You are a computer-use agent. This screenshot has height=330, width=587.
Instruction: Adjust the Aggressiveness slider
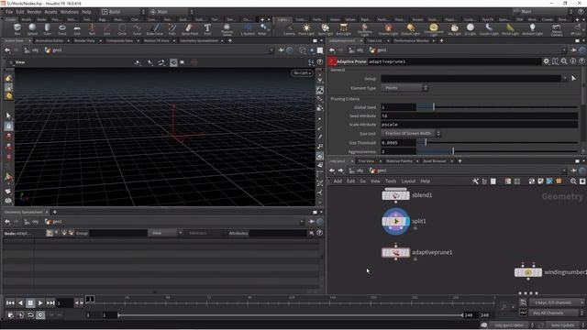[497, 151]
